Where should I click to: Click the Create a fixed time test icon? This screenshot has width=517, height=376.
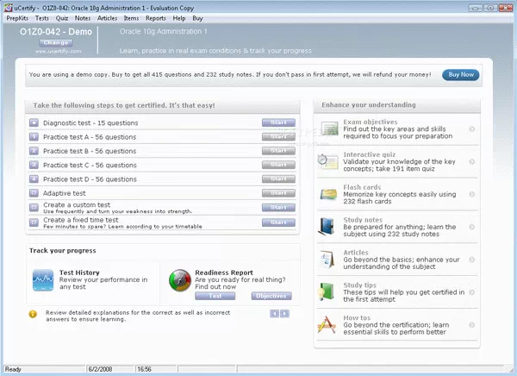click(x=34, y=222)
